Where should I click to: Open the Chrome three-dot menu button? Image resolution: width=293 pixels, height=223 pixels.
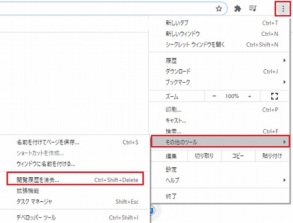point(283,9)
